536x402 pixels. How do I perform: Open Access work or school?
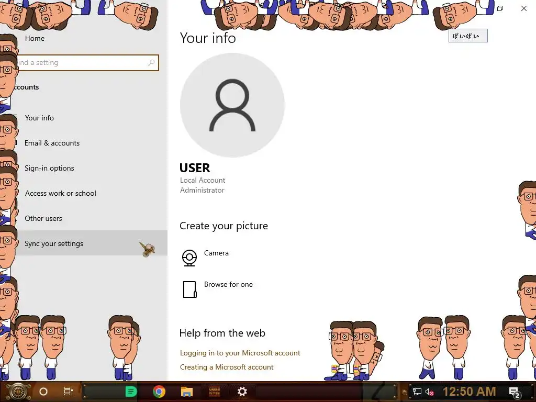point(61,193)
